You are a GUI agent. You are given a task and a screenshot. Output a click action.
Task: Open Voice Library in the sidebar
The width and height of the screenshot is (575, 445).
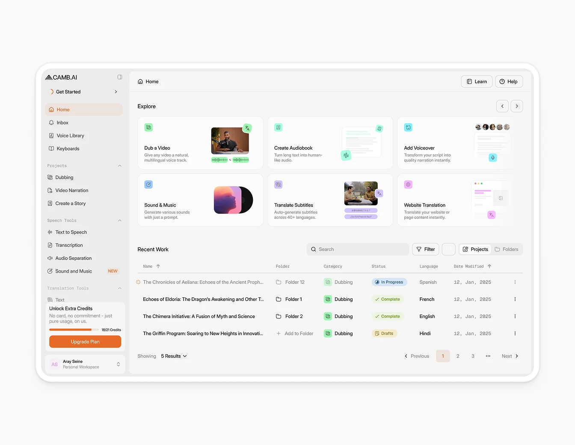click(x=70, y=136)
